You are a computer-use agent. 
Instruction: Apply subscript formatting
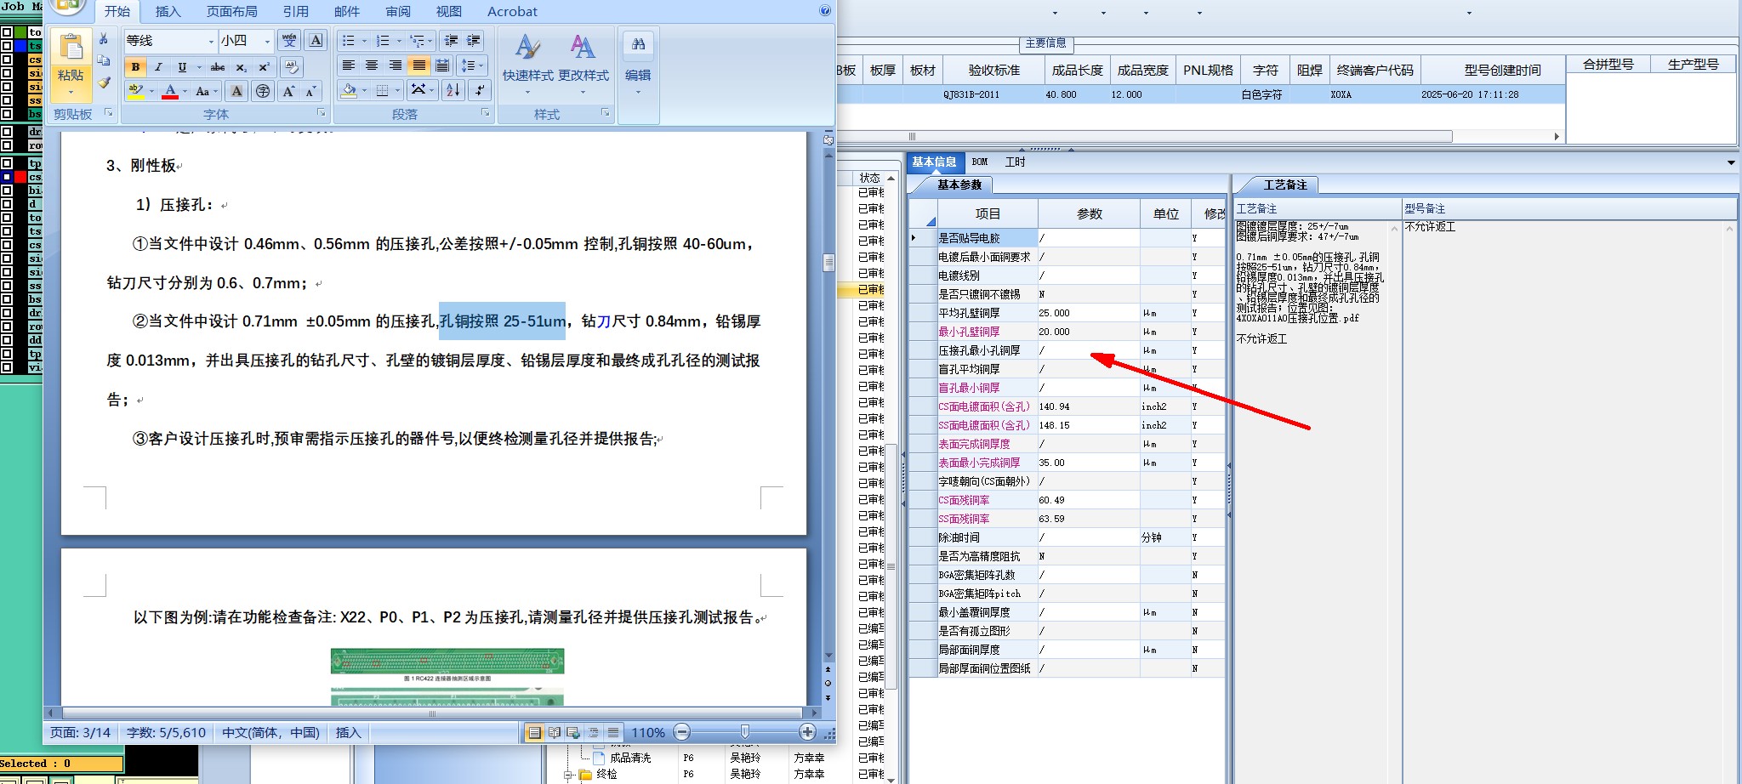(241, 67)
